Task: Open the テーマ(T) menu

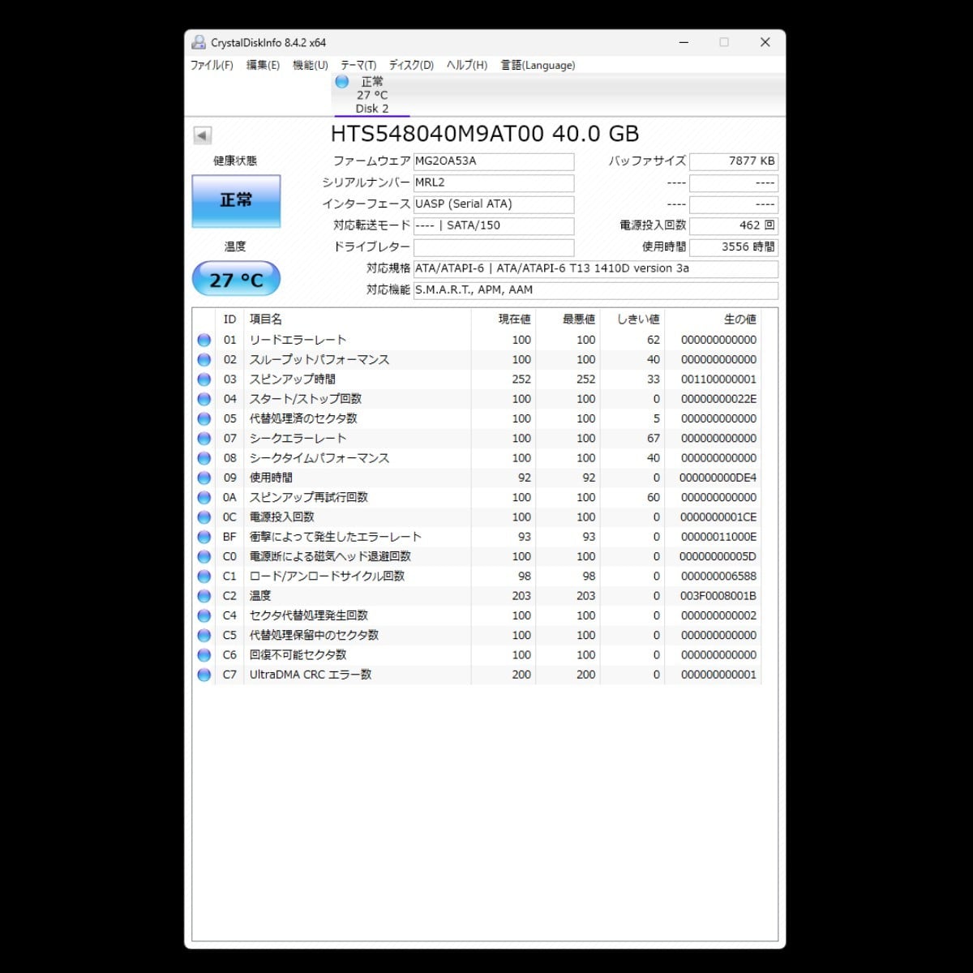Action: 358,65
